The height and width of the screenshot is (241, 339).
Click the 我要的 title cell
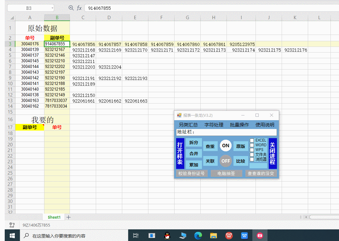point(43,120)
